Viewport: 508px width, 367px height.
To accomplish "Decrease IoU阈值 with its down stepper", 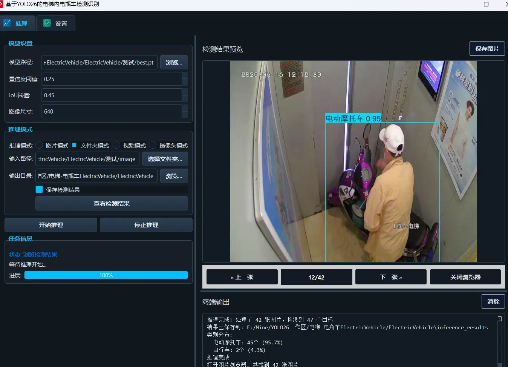I will click(x=185, y=98).
